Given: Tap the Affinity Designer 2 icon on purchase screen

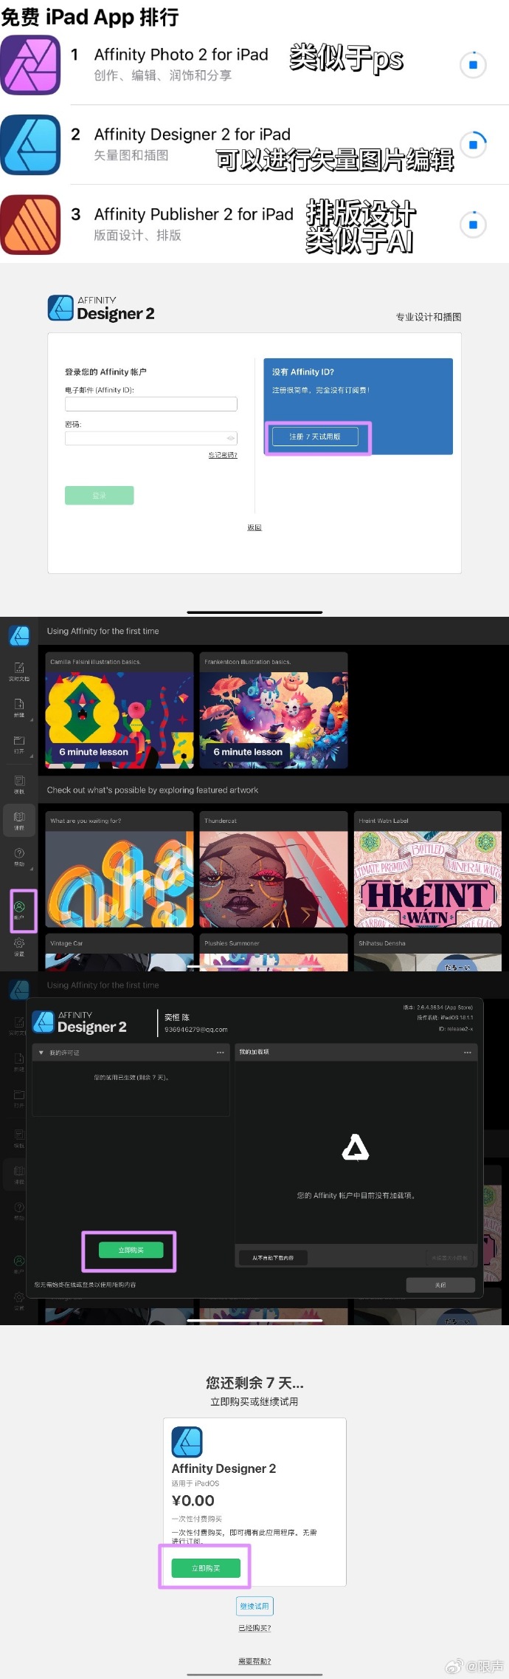Looking at the screenshot, I should tap(187, 1441).
